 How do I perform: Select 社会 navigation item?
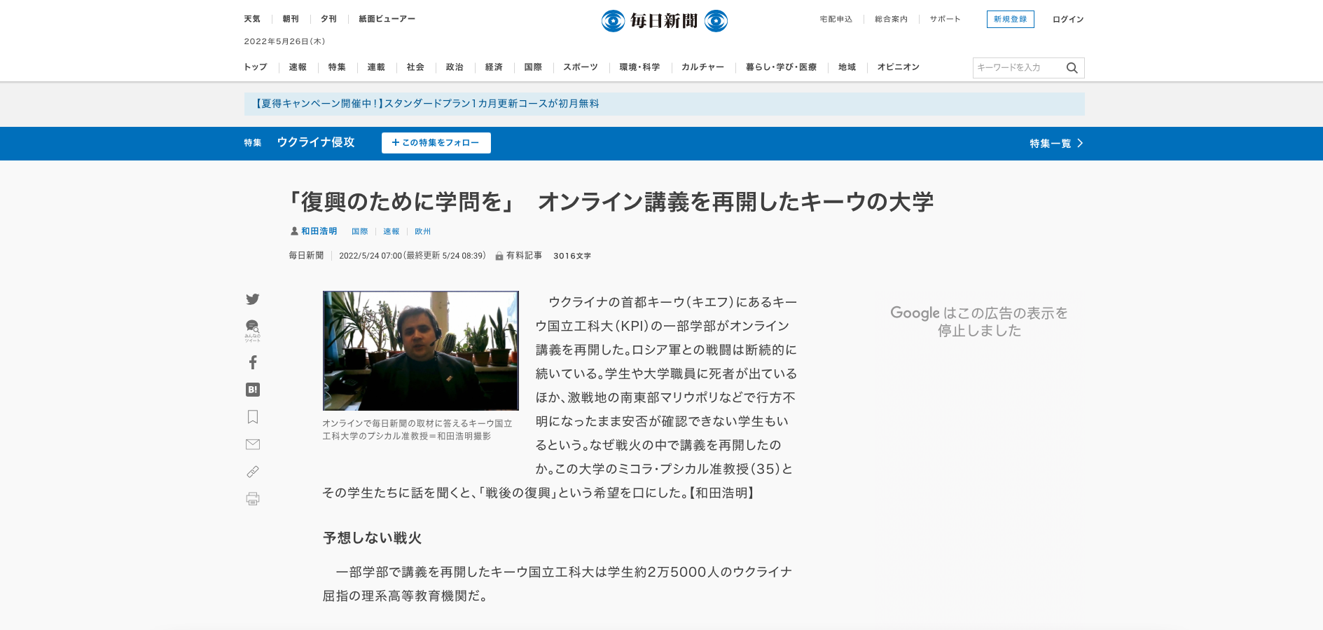tap(415, 67)
